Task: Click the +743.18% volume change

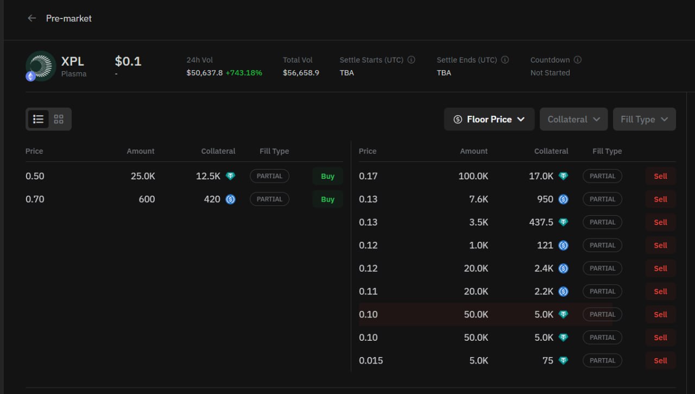Action: (244, 72)
